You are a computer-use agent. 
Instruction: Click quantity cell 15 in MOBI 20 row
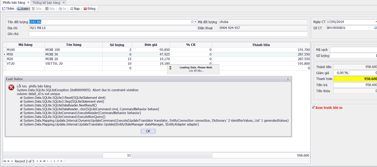point(117,59)
